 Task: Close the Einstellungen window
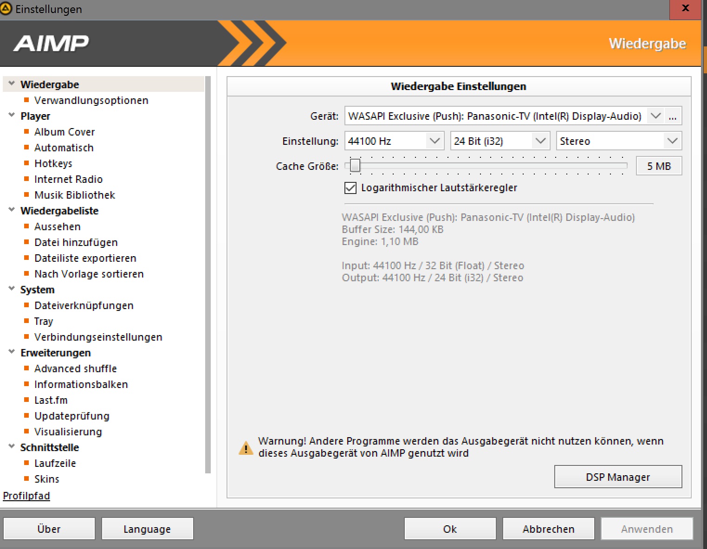685,8
